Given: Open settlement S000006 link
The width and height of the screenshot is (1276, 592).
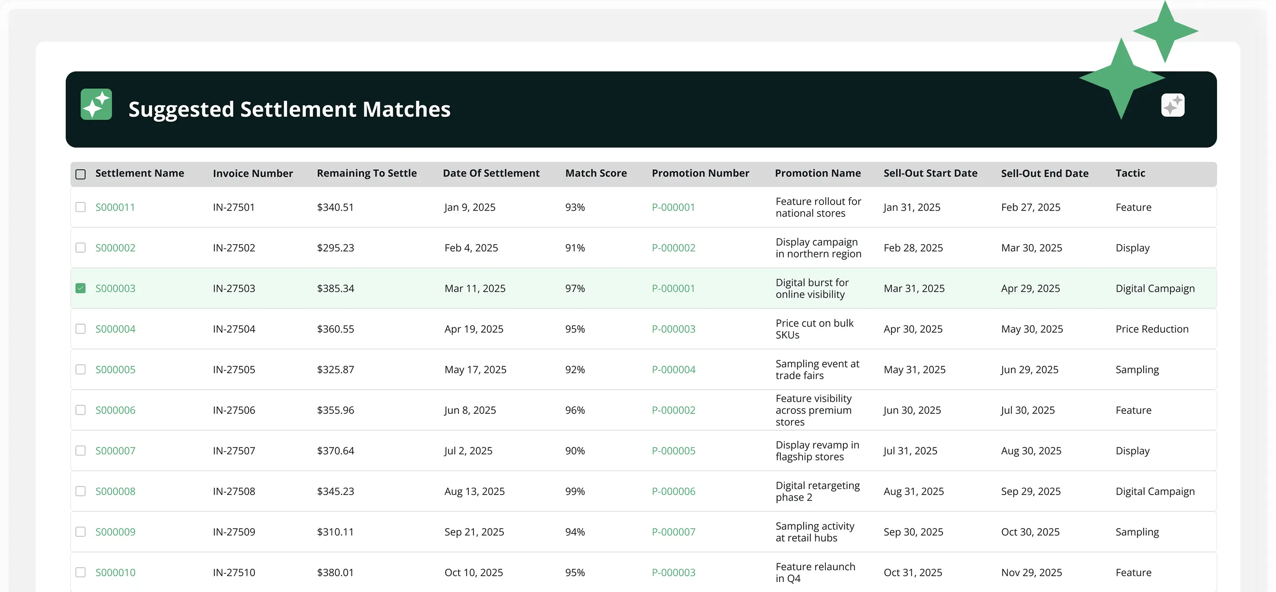Looking at the screenshot, I should tap(116, 410).
